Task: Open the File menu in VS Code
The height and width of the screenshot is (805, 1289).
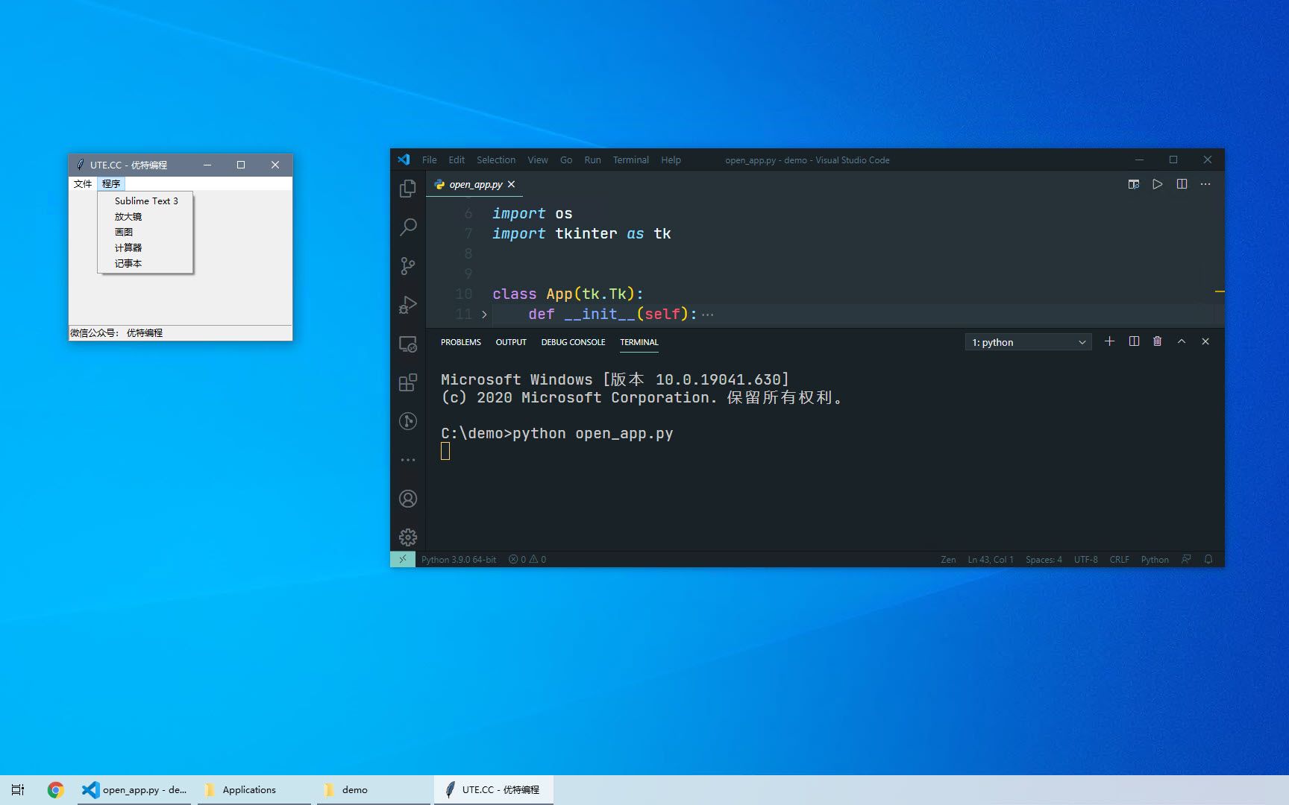Action: pos(430,160)
